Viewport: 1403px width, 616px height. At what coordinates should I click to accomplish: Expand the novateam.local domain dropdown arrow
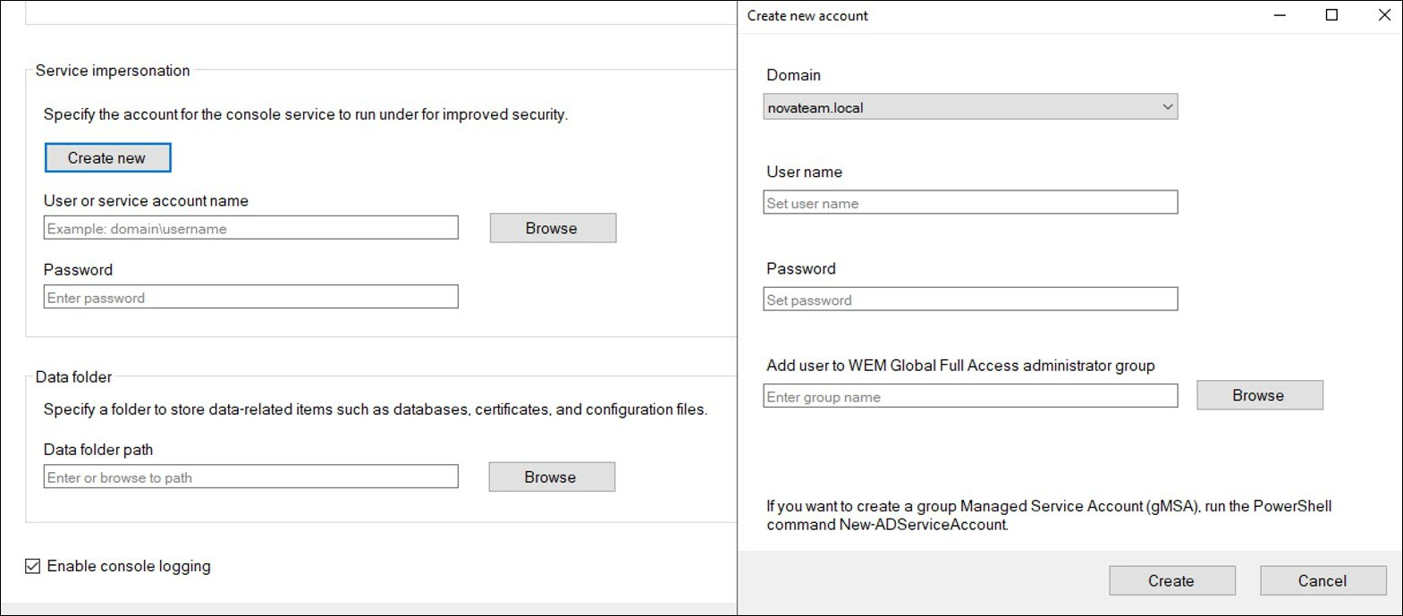click(x=1167, y=107)
